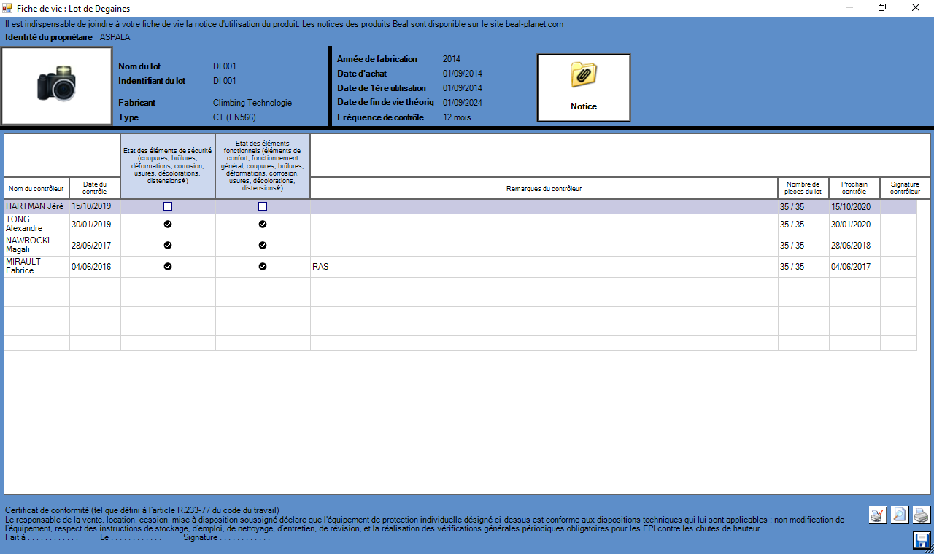Click the printer icon with red checkmark
The width and height of the screenshot is (934, 554).
[877, 515]
